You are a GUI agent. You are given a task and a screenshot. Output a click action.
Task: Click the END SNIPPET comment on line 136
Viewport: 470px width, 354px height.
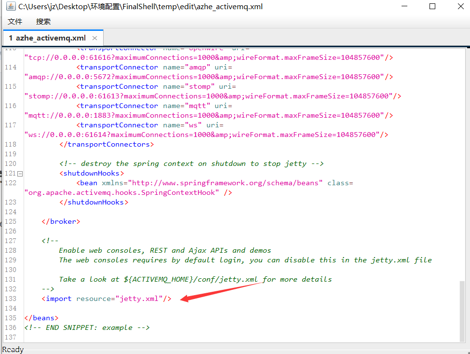87,327
